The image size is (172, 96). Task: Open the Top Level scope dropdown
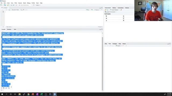(x=9, y=27)
